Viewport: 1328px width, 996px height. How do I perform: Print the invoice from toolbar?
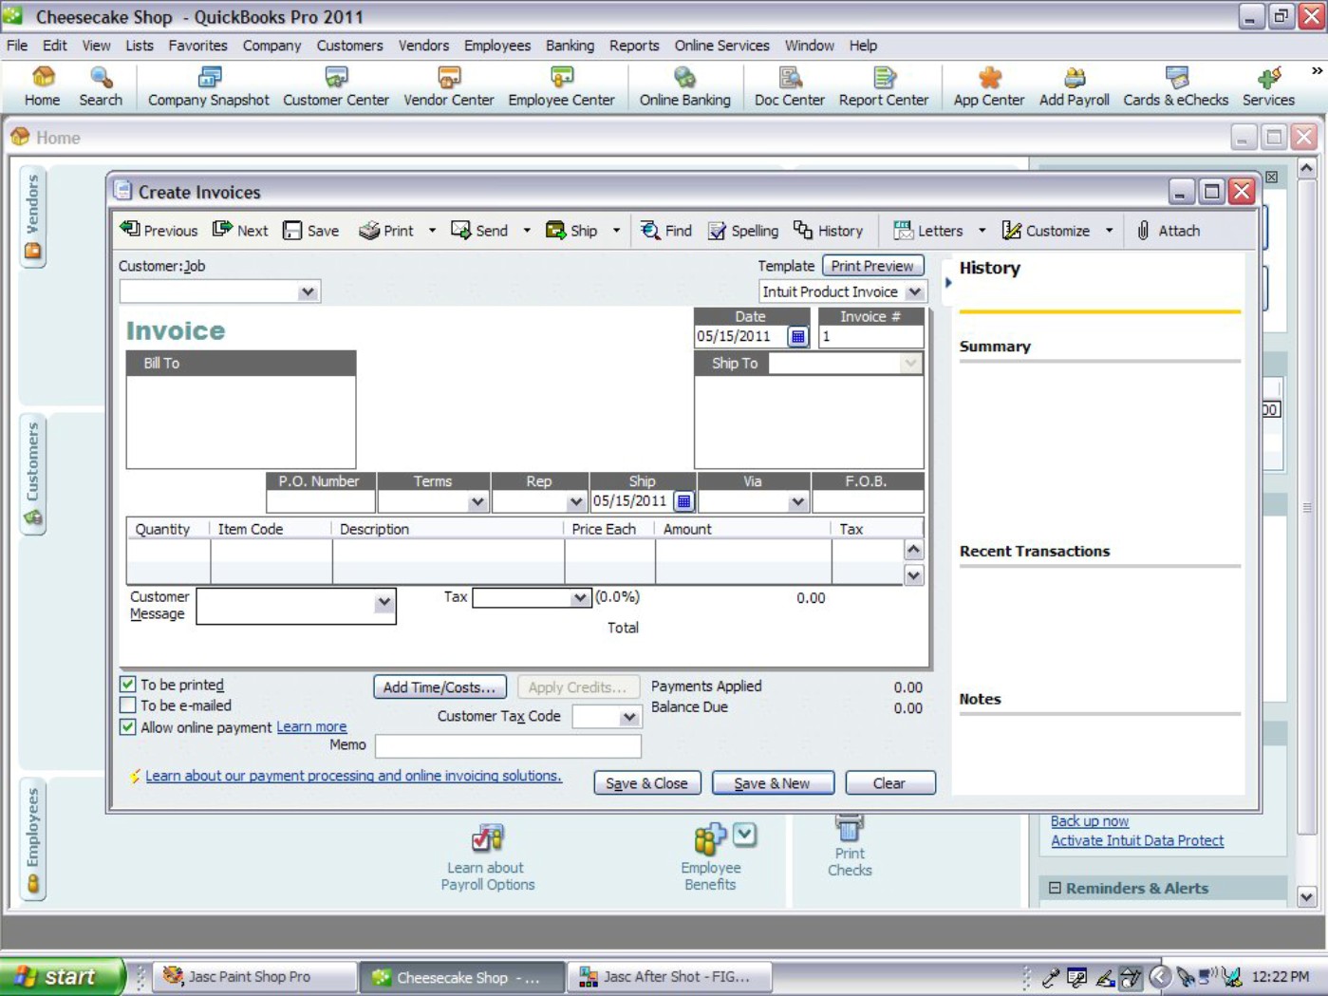click(386, 231)
